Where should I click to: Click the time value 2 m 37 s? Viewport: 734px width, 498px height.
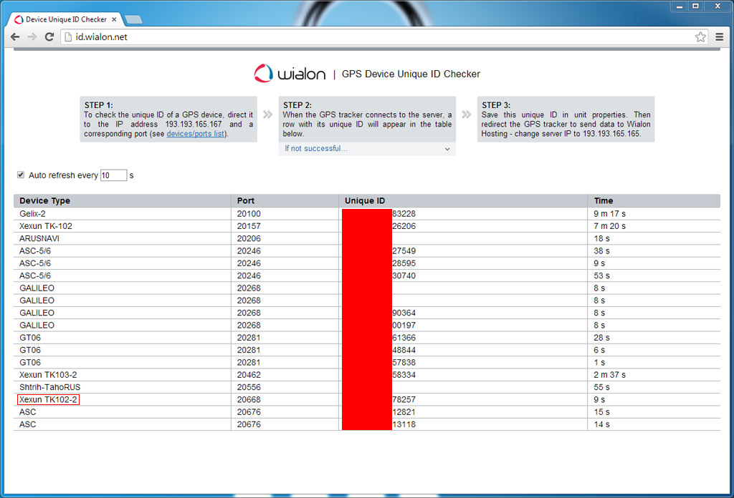coord(609,375)
